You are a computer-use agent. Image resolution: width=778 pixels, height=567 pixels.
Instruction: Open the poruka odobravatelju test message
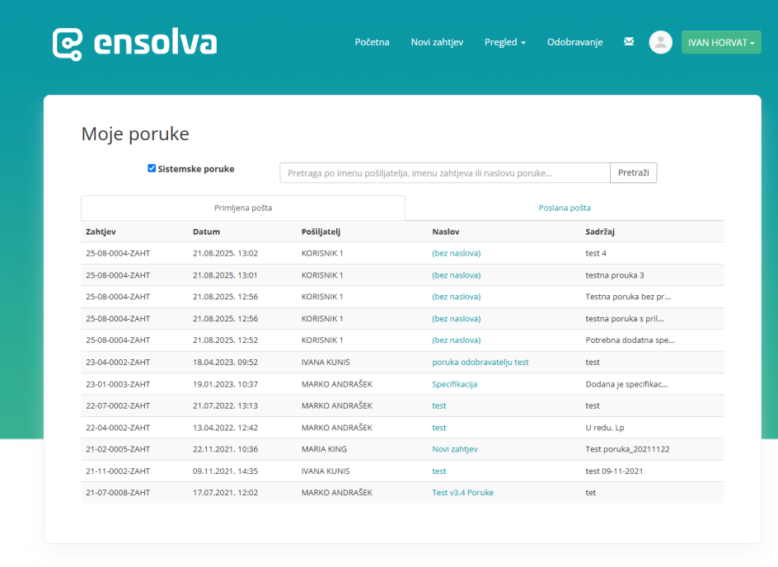point(480,362)
